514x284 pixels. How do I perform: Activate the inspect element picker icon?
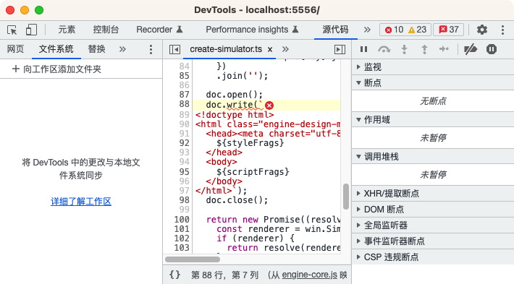coord(12,30)
